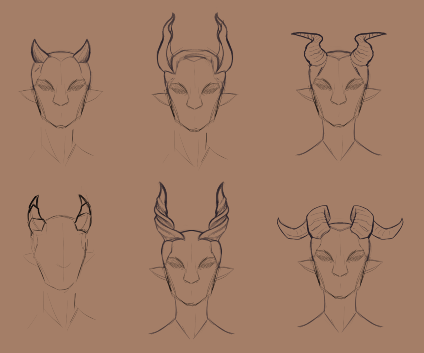Click the top-left head's short left horn

click(x=39, y=53)
